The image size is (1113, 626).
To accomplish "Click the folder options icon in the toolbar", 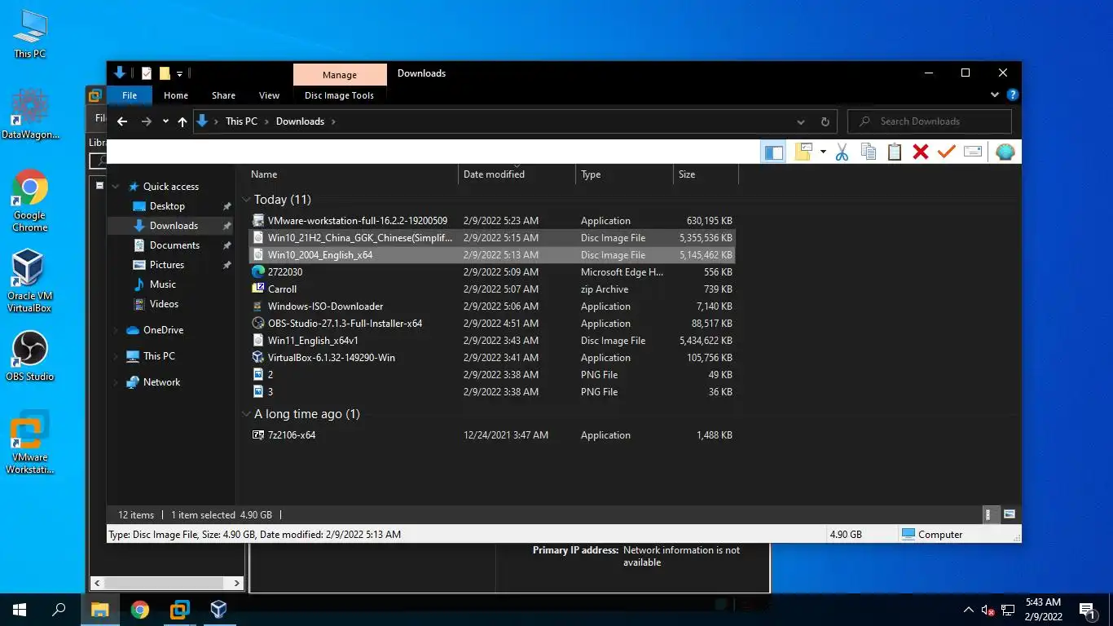I will (804, 152).
